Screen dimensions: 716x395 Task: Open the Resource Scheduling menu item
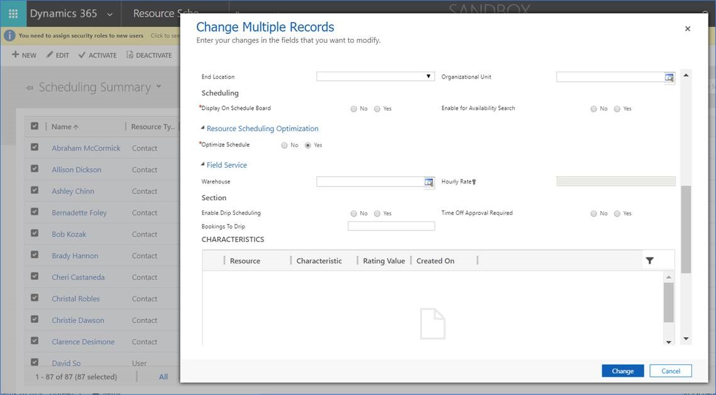(165, 13)
